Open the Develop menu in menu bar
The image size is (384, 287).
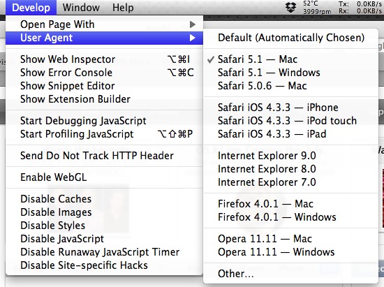[31, 8]
